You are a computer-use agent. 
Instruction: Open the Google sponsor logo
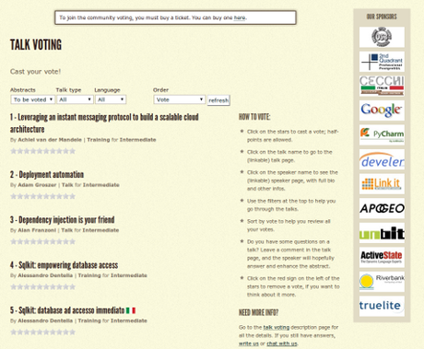(x=382, y=111)
